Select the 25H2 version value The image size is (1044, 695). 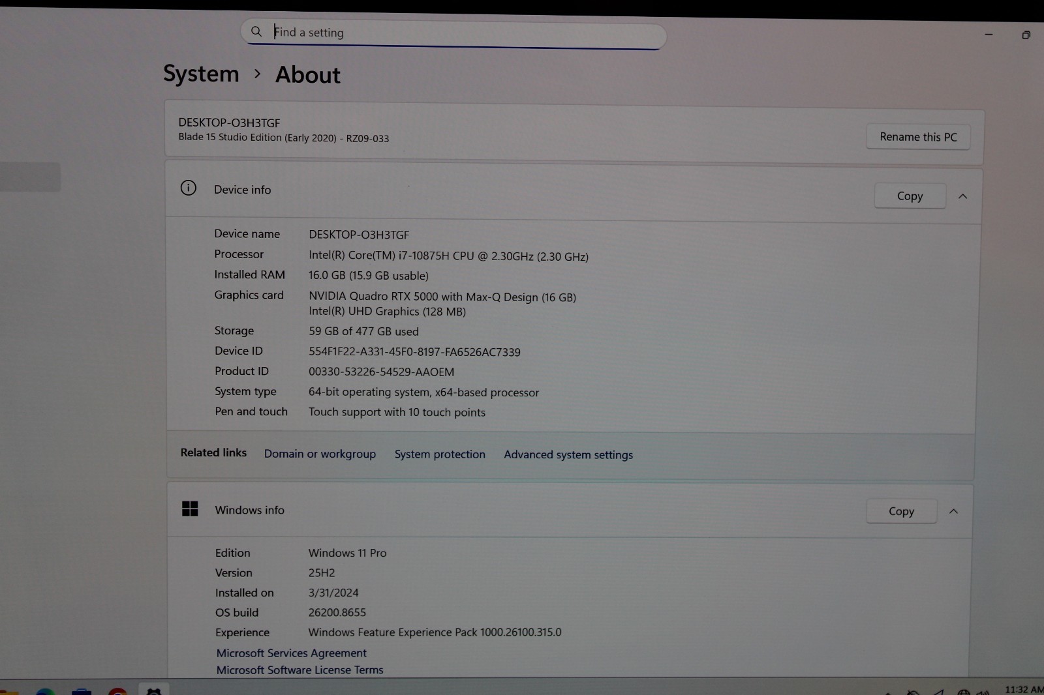[321, 573]
